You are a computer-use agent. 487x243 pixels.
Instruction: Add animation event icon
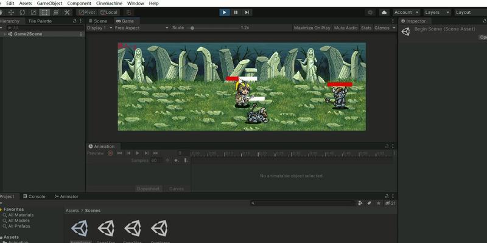tap(186, 160)
